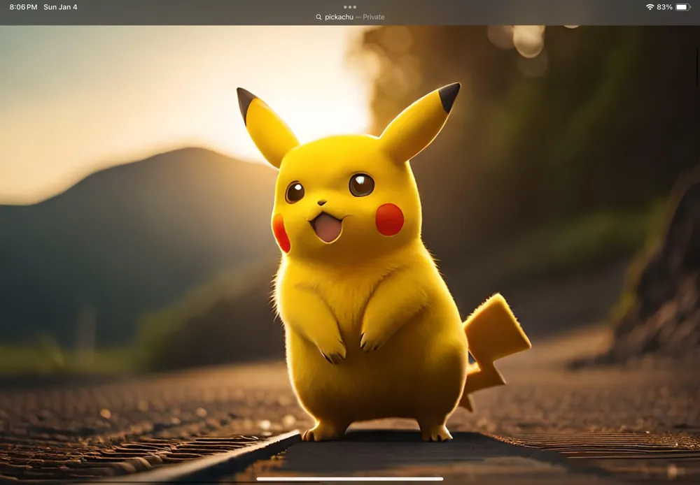Tap the battery status icon

click(x=683, y=7)
